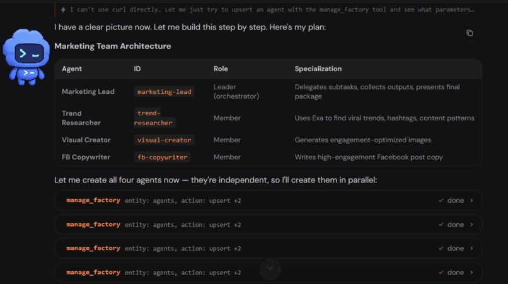Select the trend-researcher ID code chip
This screenshot has width=508, height=284.
click(154, 118)
